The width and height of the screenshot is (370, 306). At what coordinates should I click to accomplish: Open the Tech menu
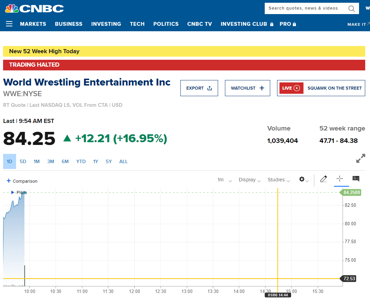pos(137,24)
